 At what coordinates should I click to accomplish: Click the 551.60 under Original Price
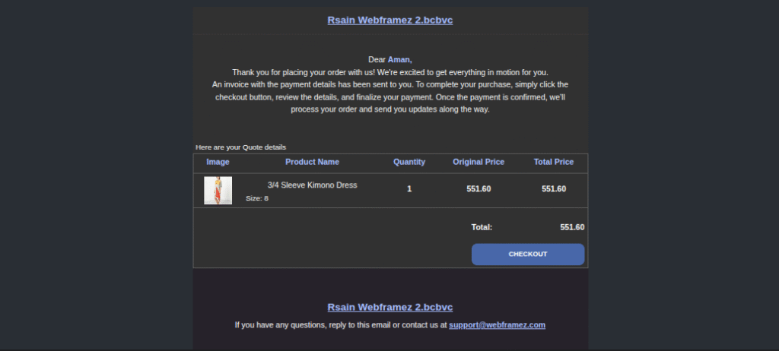point(479,188)
